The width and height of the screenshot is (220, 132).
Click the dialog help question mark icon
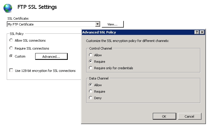[197, 33]
